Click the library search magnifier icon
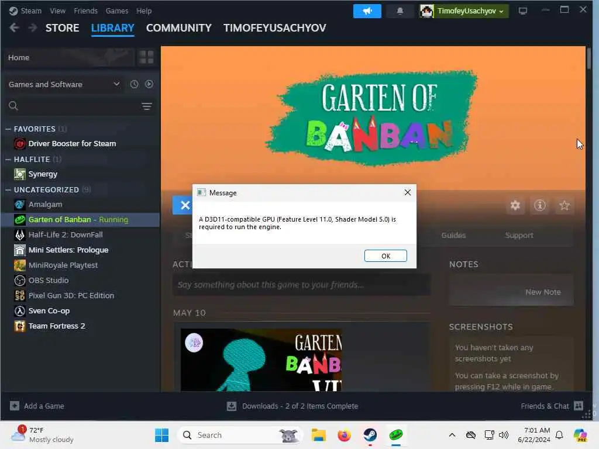 (13, 106)
